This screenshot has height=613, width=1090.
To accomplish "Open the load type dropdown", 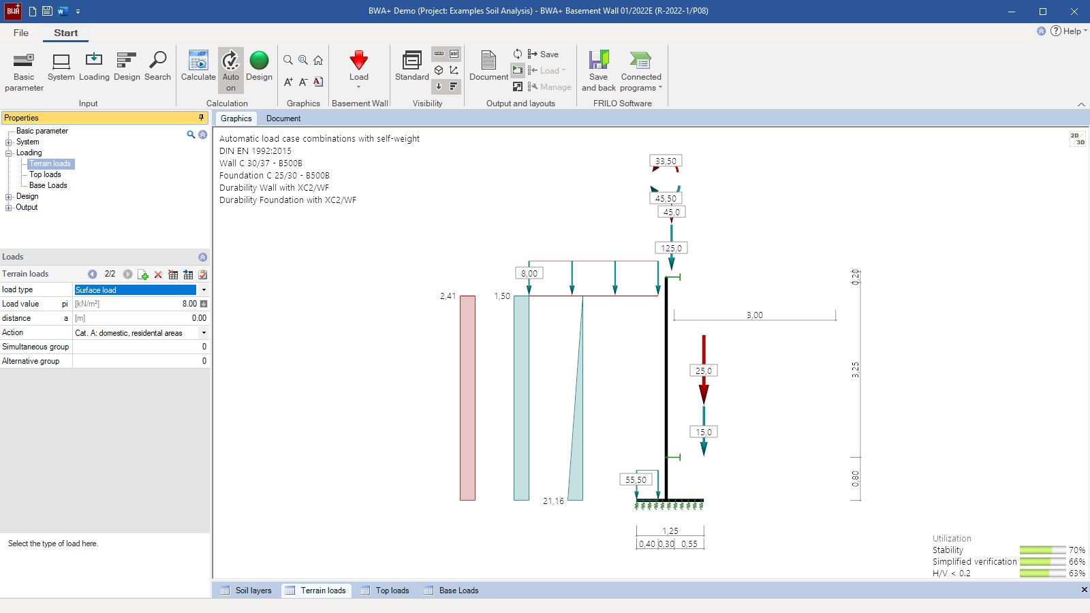I will (x=203, y=290).
